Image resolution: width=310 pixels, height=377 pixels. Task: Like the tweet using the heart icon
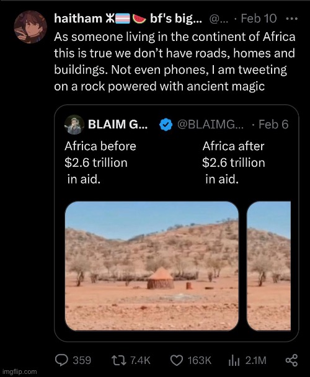tap(177, 360)
